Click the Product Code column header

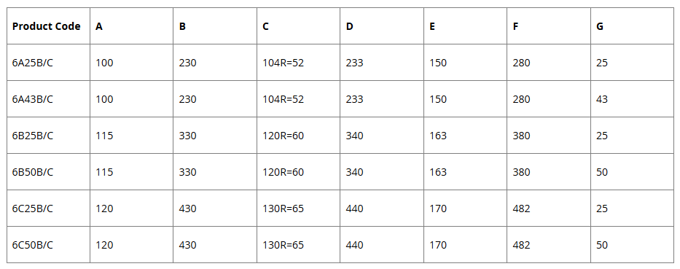47,26
